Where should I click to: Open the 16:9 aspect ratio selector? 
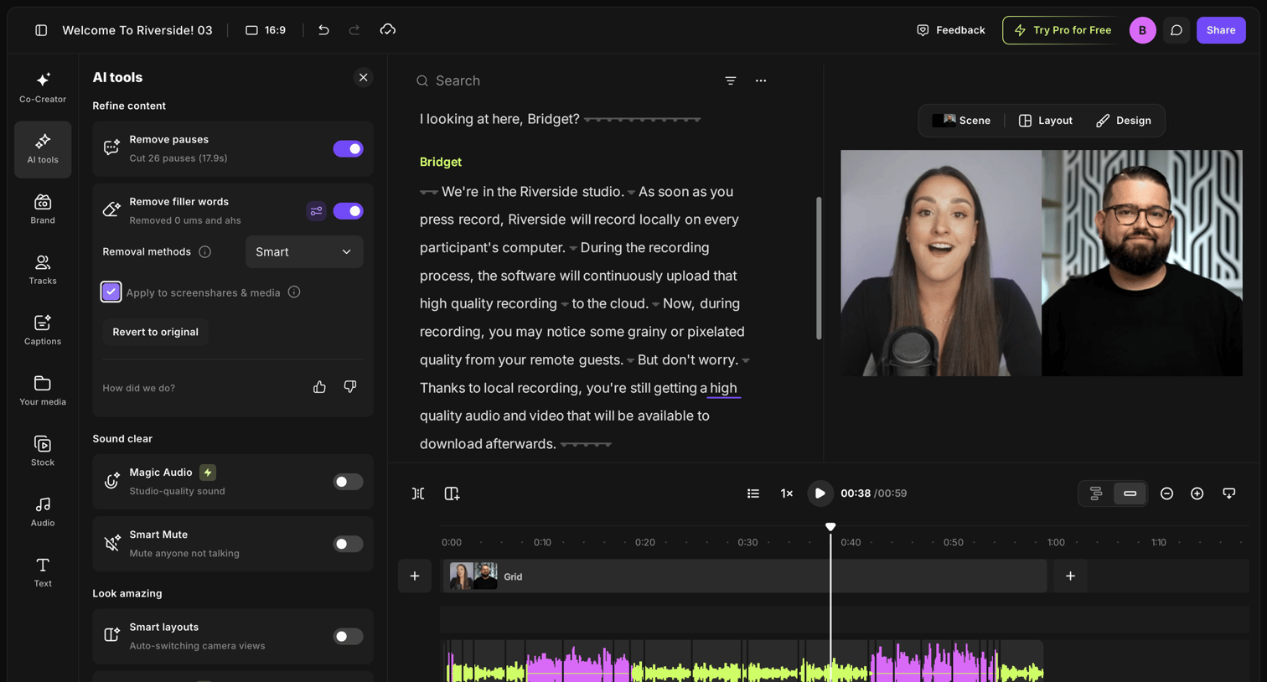coord(266,30)
